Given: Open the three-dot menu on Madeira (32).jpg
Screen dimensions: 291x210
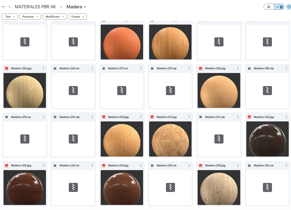Looking at the screenshot, I should click(286, 117).
